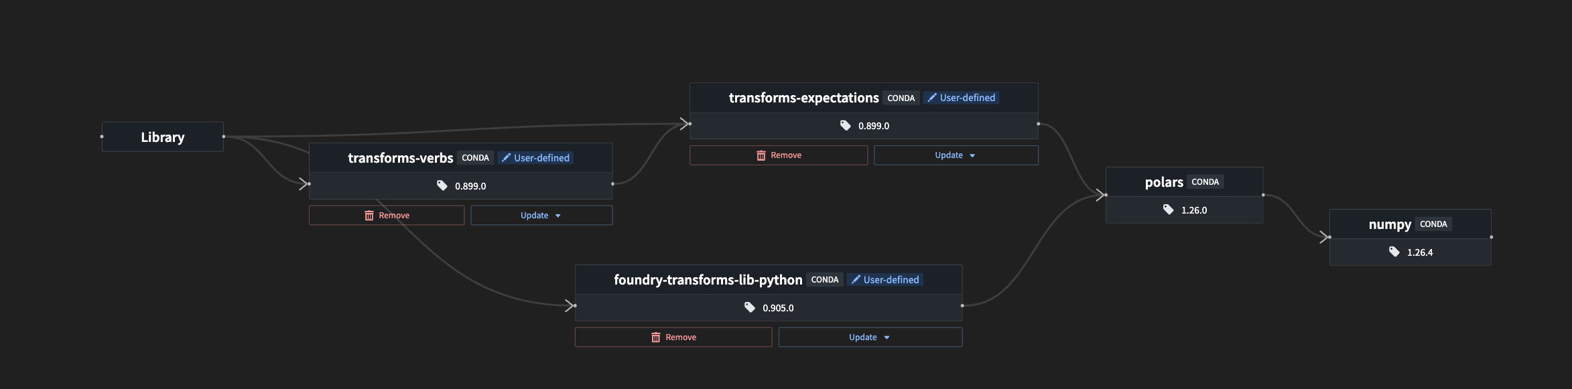Click the tag icon beside polars version 1.26.0
Screen dimensions: 1572x389
(x=1168, y=210)
